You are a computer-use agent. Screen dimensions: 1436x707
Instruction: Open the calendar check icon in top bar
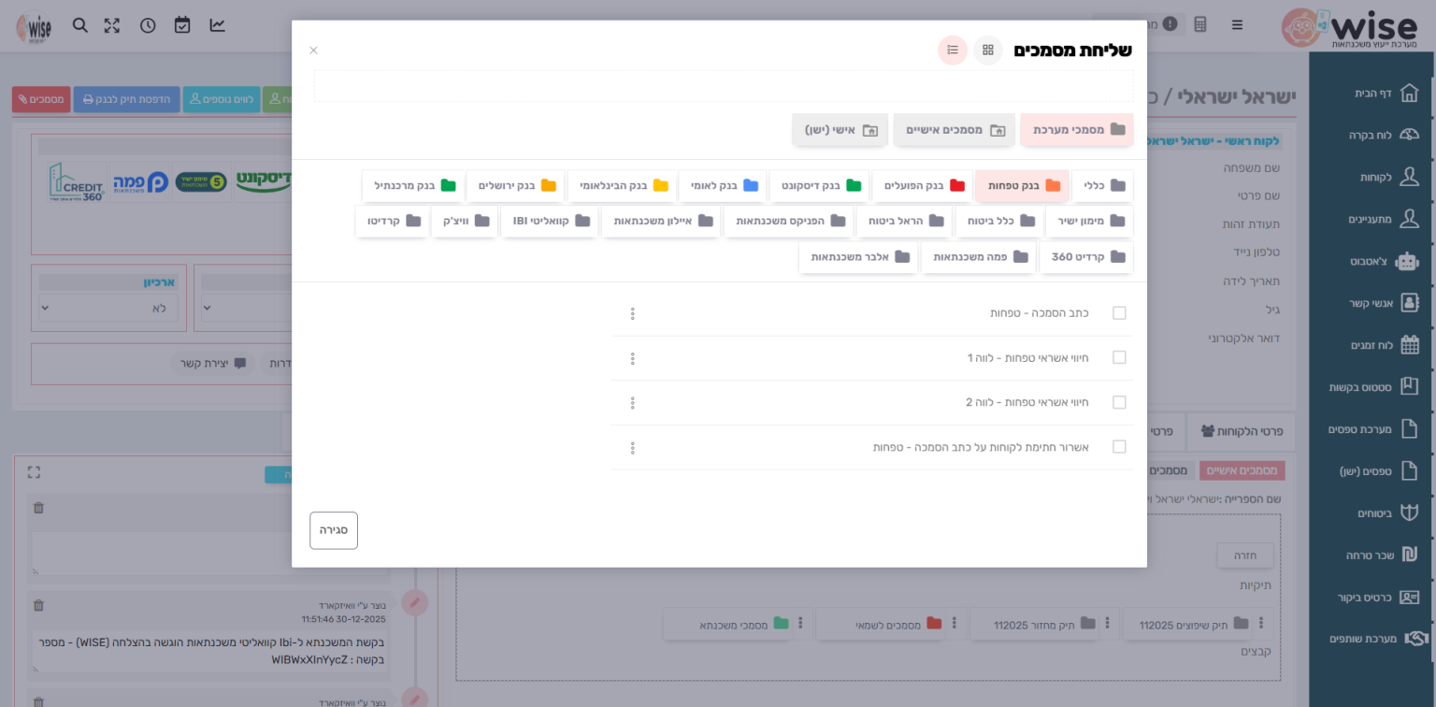point(182,25)
